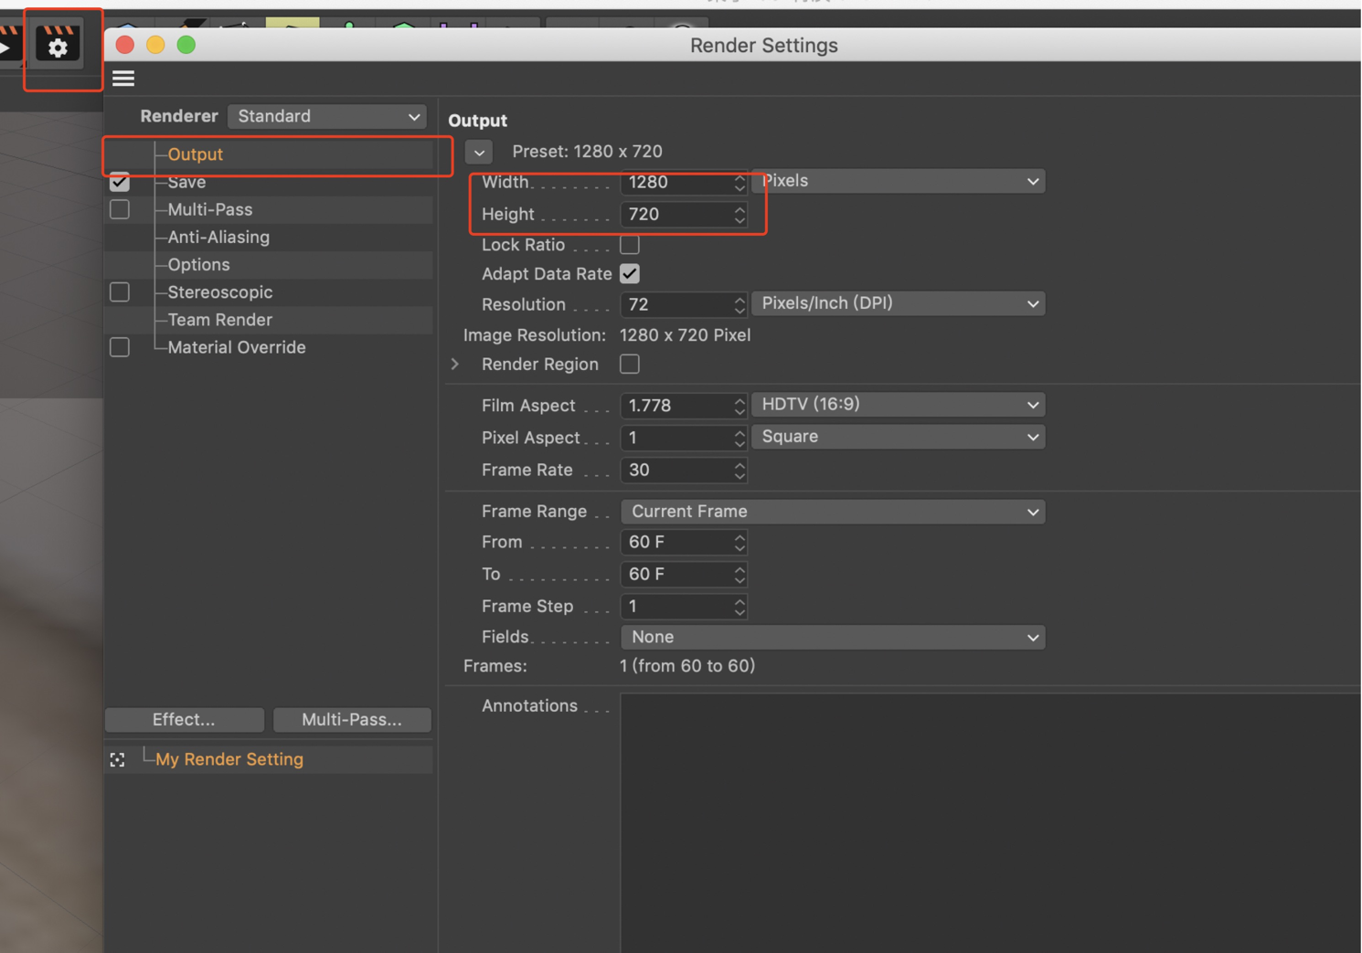Image resolution: width=1362 pixels, height=953 pixels.
Task: Select Options in the settings list
Action: click(198, 265)
